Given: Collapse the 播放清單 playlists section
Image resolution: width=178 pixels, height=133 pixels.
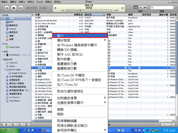Looking at the screenshot, I should [x=2, y=59].
